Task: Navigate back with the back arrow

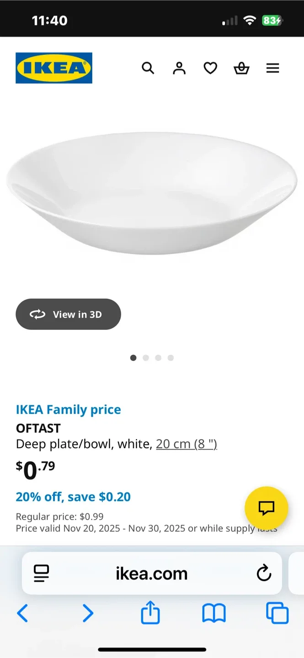Action: coord(23,613)
